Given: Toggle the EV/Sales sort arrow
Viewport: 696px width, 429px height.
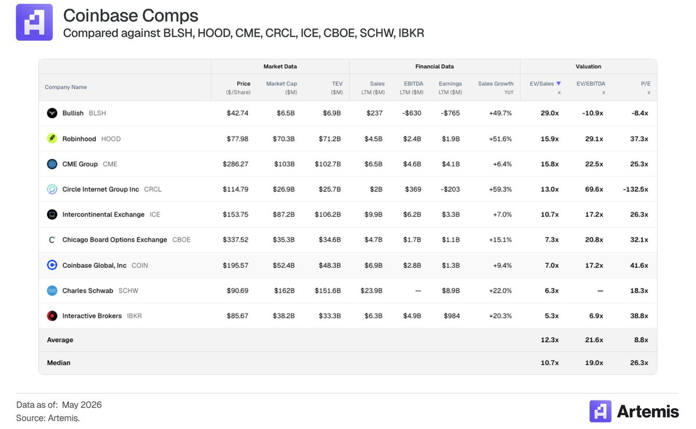Looking at the screenshot, I should click(558, 83).
